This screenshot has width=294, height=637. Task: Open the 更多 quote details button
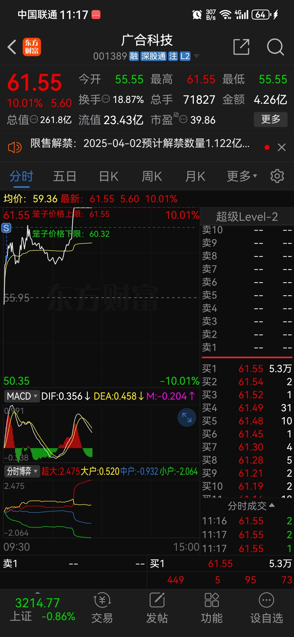[271, 119]
